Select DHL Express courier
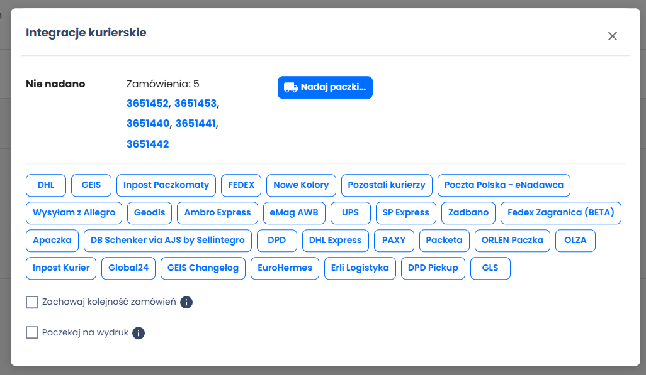This screenshot has width=646, height=375. [x=336, y=241]
